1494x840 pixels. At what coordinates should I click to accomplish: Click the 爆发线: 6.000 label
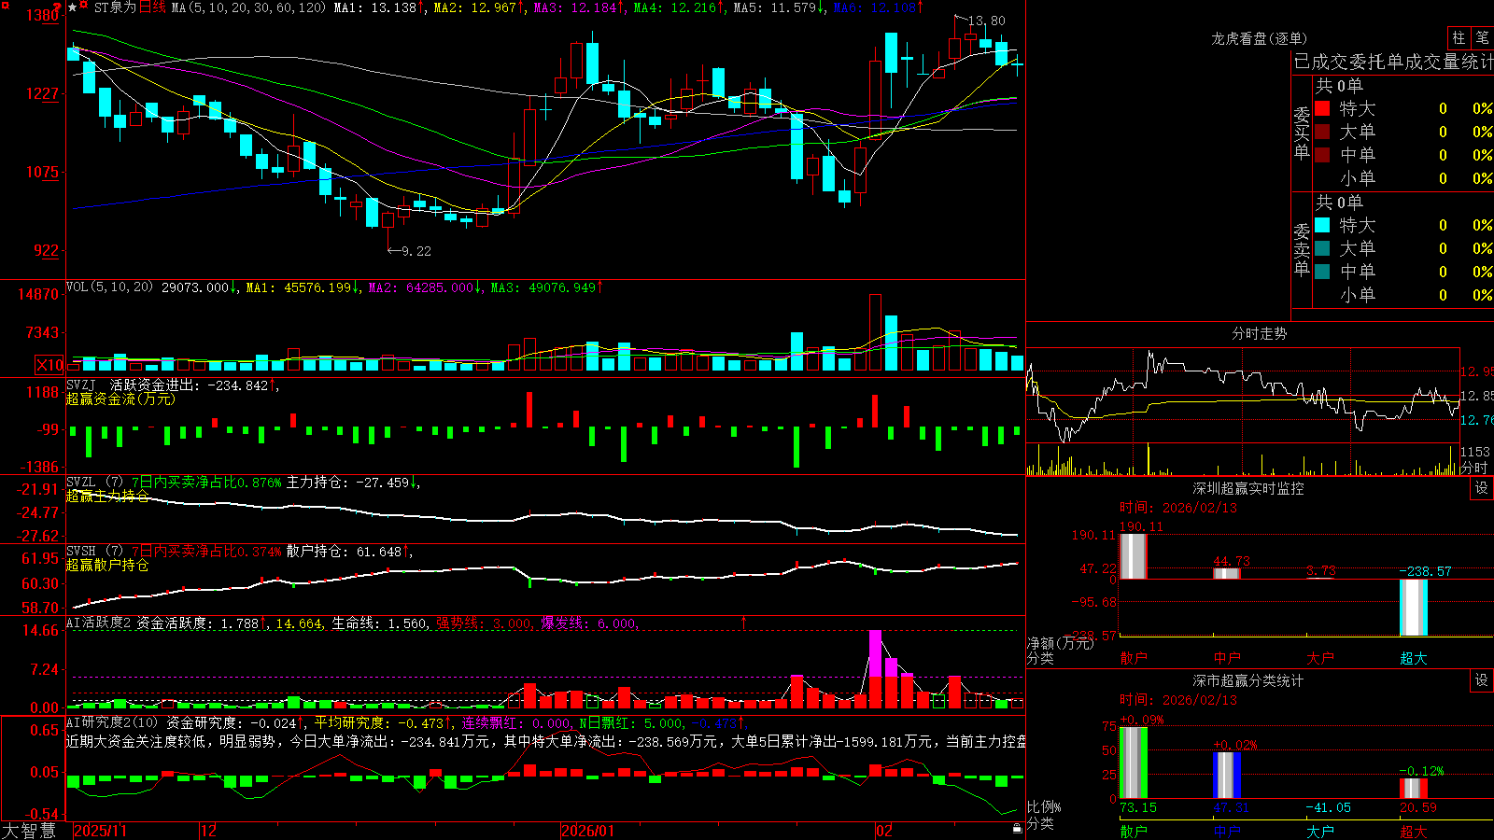pos(588,623)
